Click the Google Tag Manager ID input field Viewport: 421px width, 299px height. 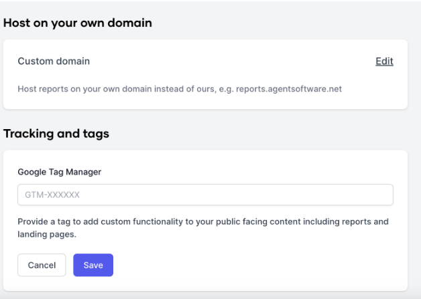[x=205, y=195]
